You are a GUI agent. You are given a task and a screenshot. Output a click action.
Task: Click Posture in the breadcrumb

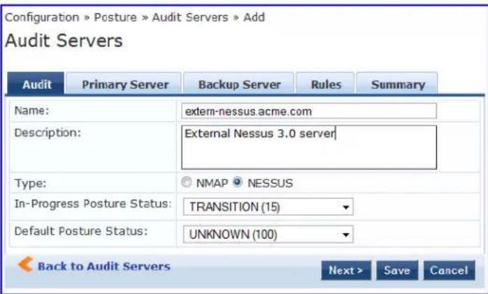pyautogui.click(x=115, y=17)
